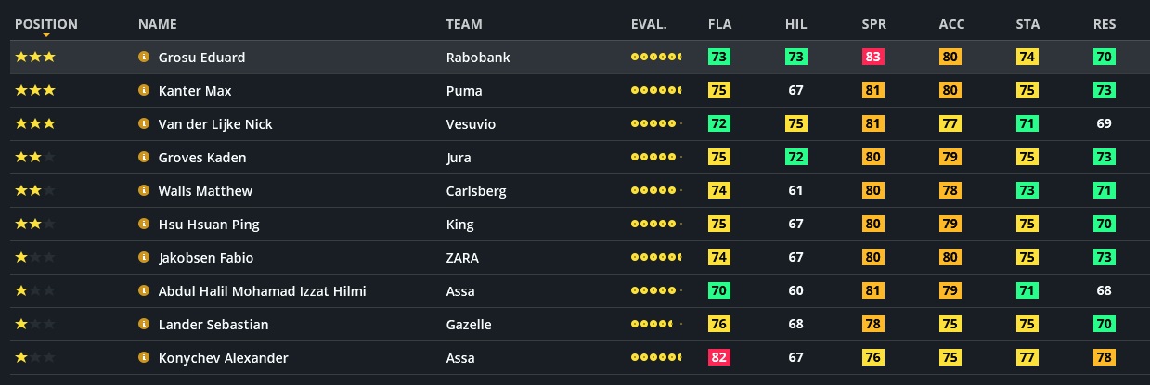Sort by EVAL. column header
The width and height of the screenshot is (1150, 385).
(x=649, y=24)
